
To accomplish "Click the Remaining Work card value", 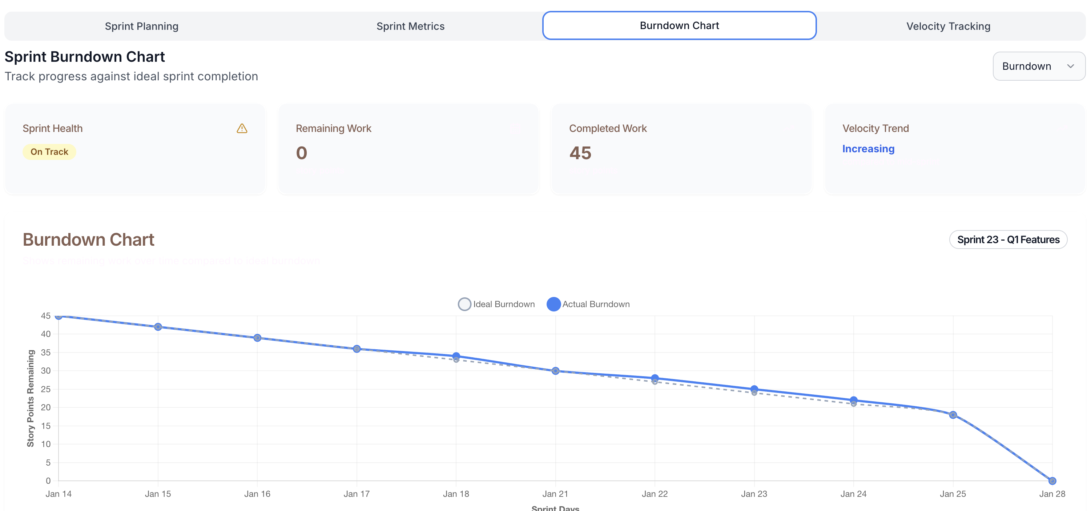I will coord(301,153).
